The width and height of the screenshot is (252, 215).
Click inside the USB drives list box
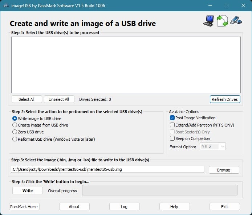click(126, 65)
